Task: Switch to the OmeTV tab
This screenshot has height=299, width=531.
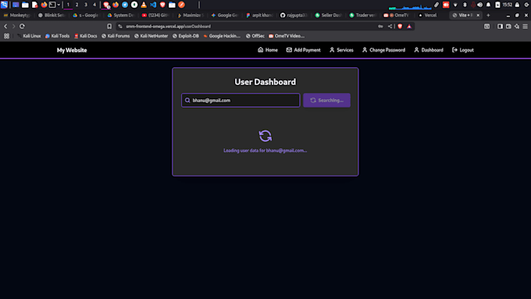Action: tap(397, 16)
